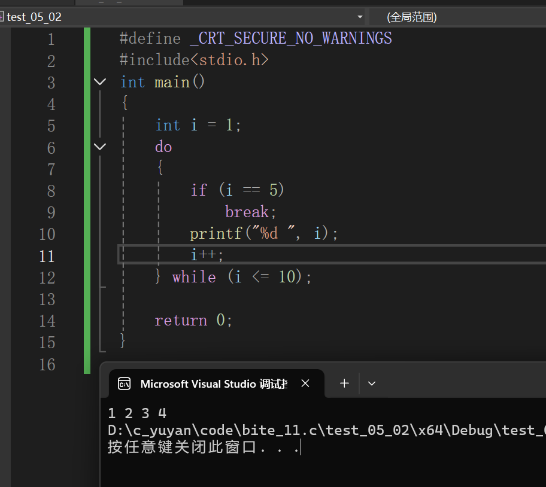
Task: Click the terminal icon on console tab
Action: coord(125,383)
